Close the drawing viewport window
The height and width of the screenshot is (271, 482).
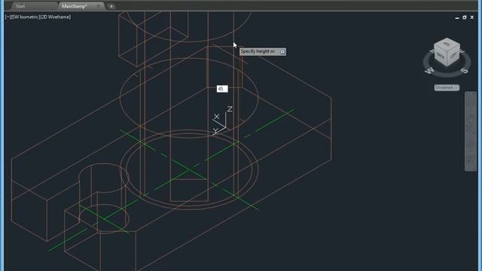click(472, 17)
